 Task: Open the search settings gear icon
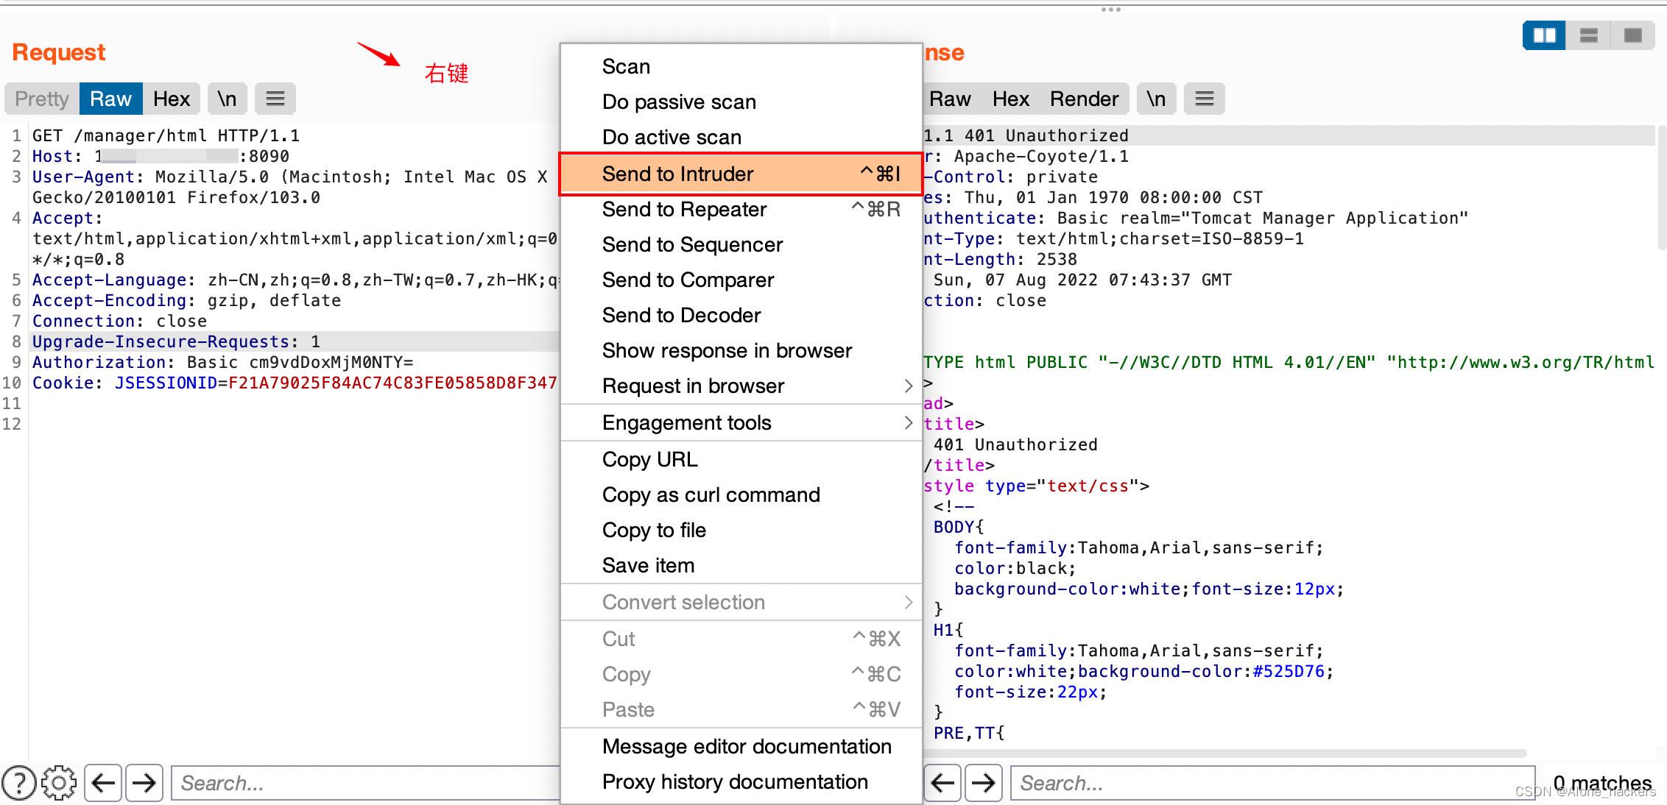point(59,783)
